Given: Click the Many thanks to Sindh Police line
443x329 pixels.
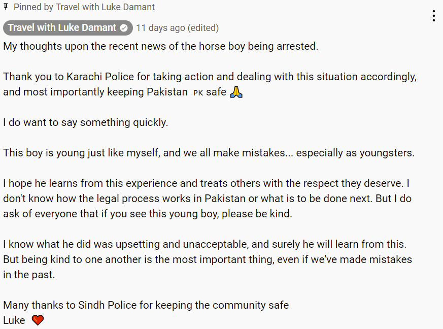Looking at the screenshot, I should pyautogui.click(x=146, y=305).
